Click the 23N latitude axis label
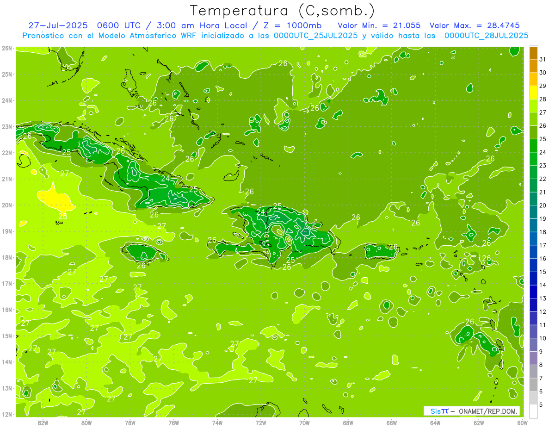Screen dimensions: 555x429 (x=6, y=126)
